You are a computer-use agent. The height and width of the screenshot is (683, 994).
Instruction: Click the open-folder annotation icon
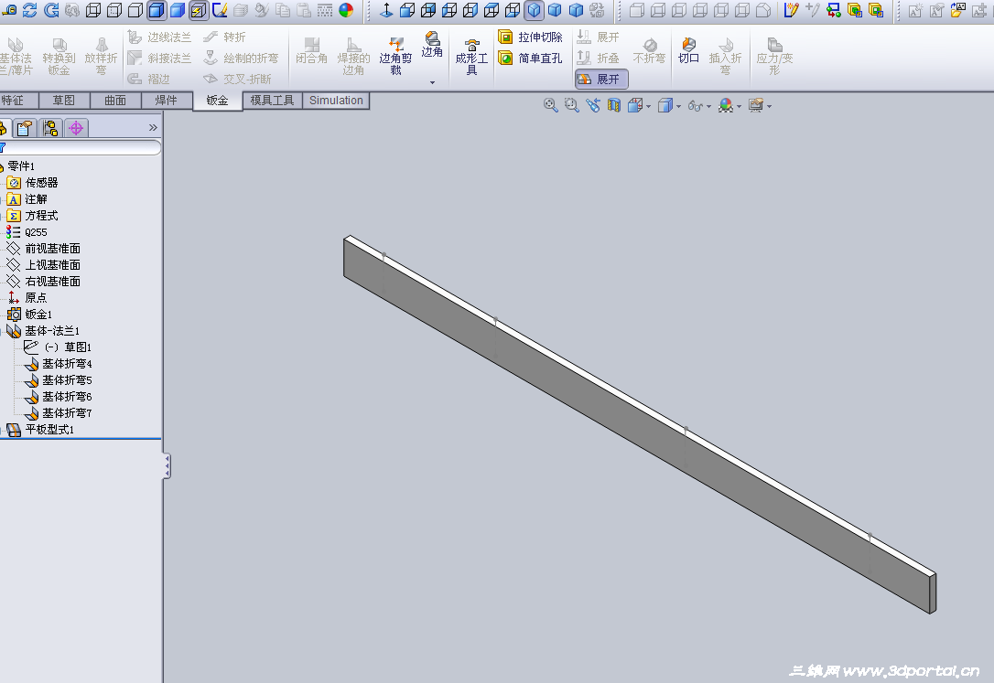957,10
